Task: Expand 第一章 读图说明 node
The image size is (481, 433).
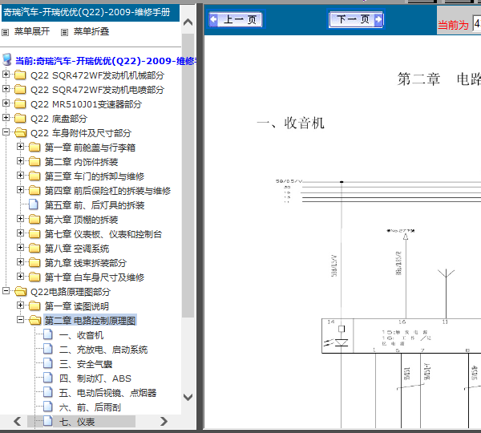Action: (20, 305)
